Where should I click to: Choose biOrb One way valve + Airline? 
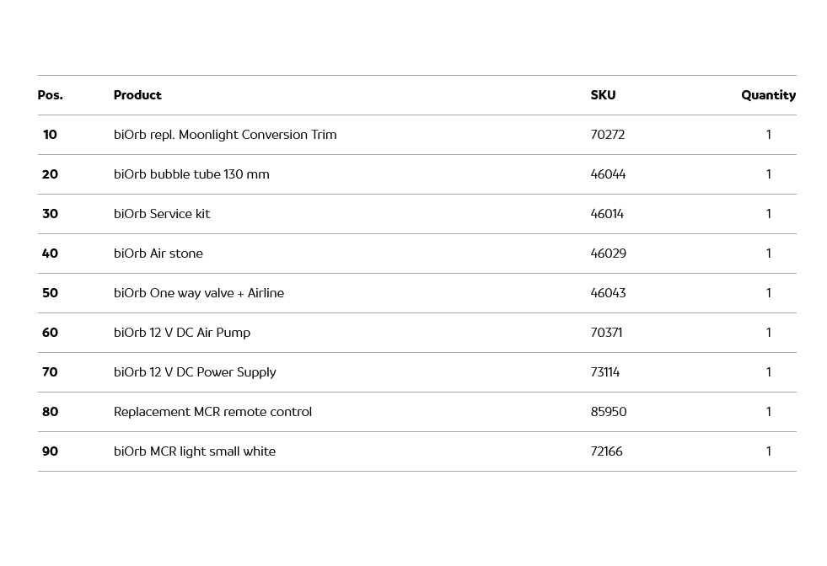(199, 293)
